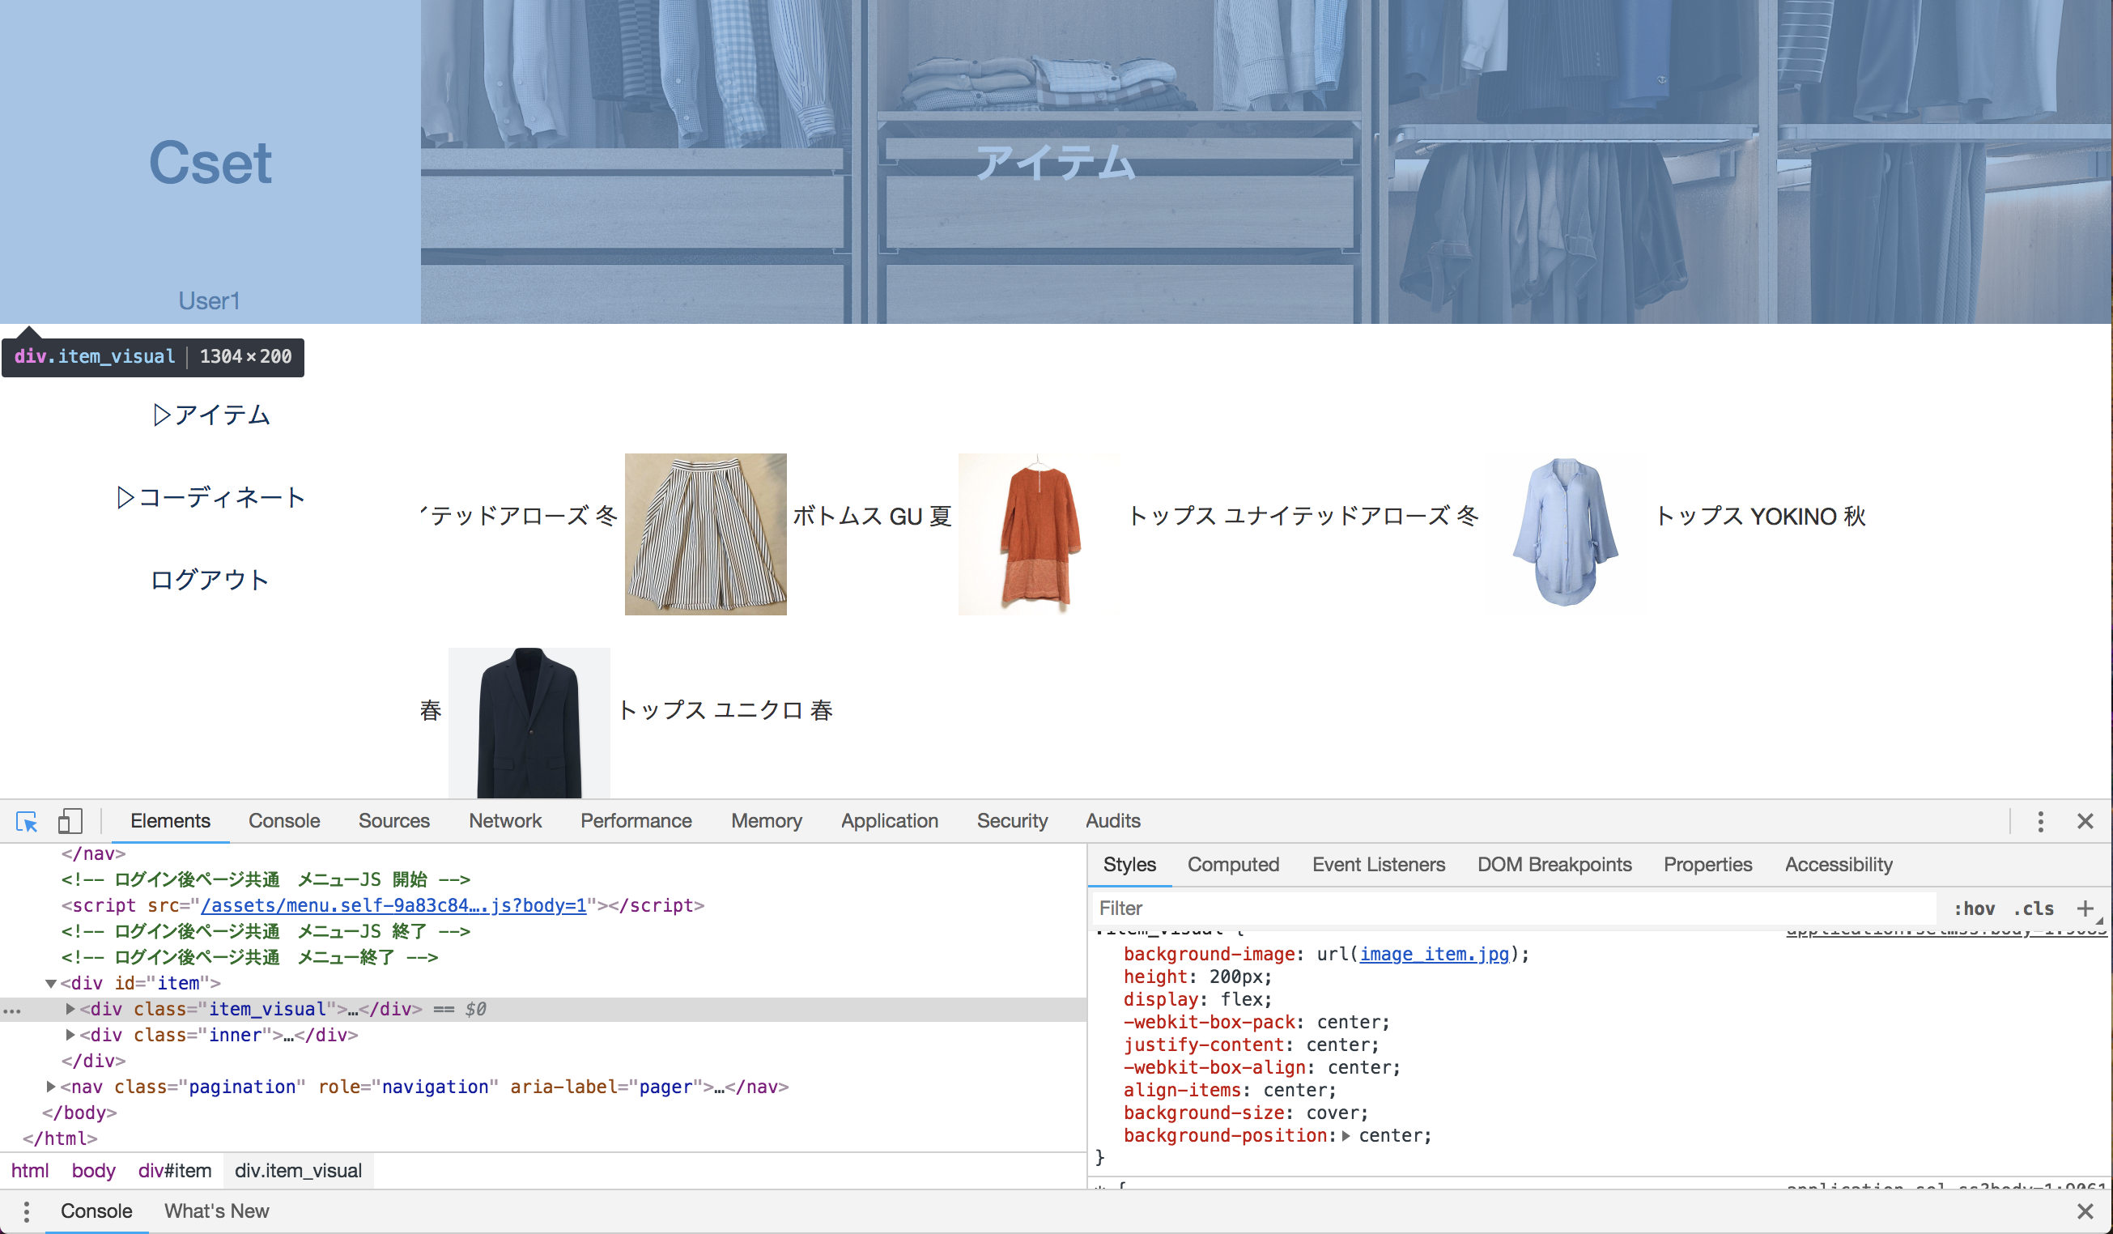Toggle the .cls class editor
Viewport: 2113px width, 1234px height.
pos(2034,908)
